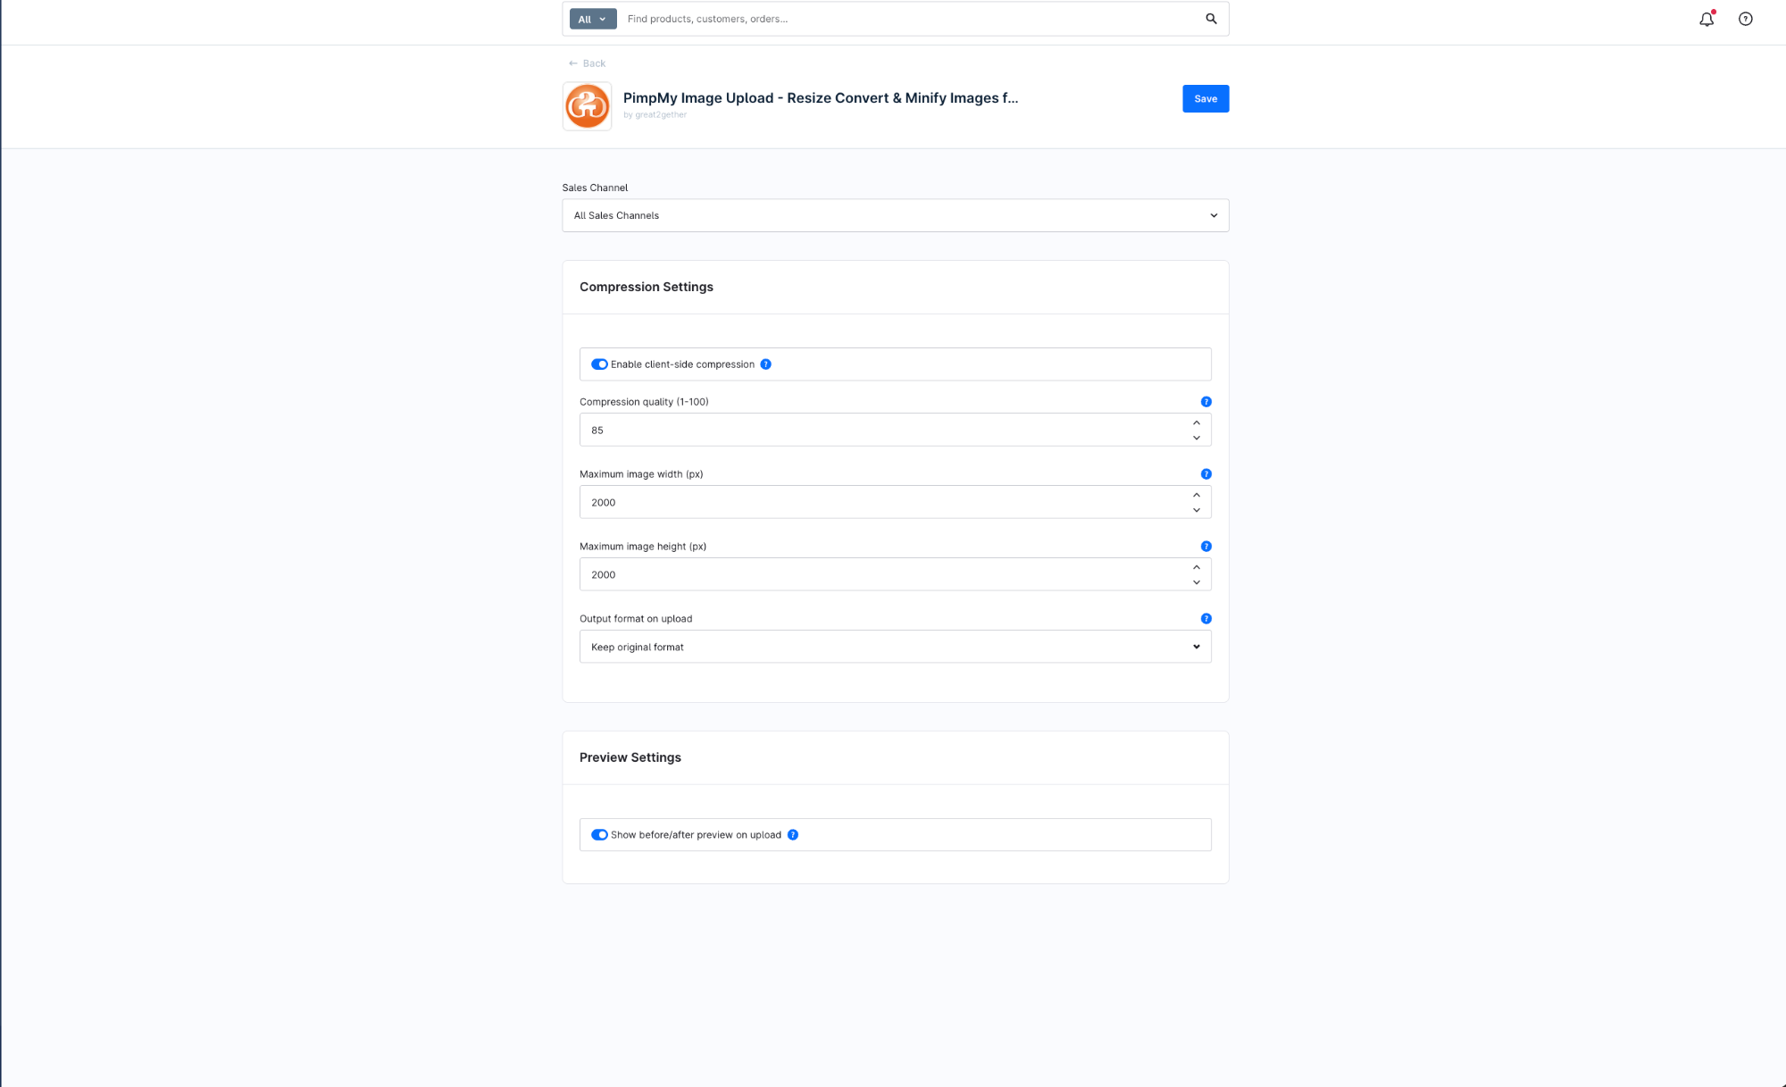Click the PimpMy Image Upload app logo
Image resolution: width=1786 pixels, height=1087 pixels.
click(587, 105)
